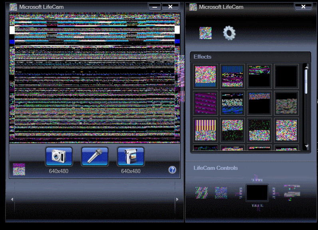Collapse the Effects panel header

tap(250, 57)
